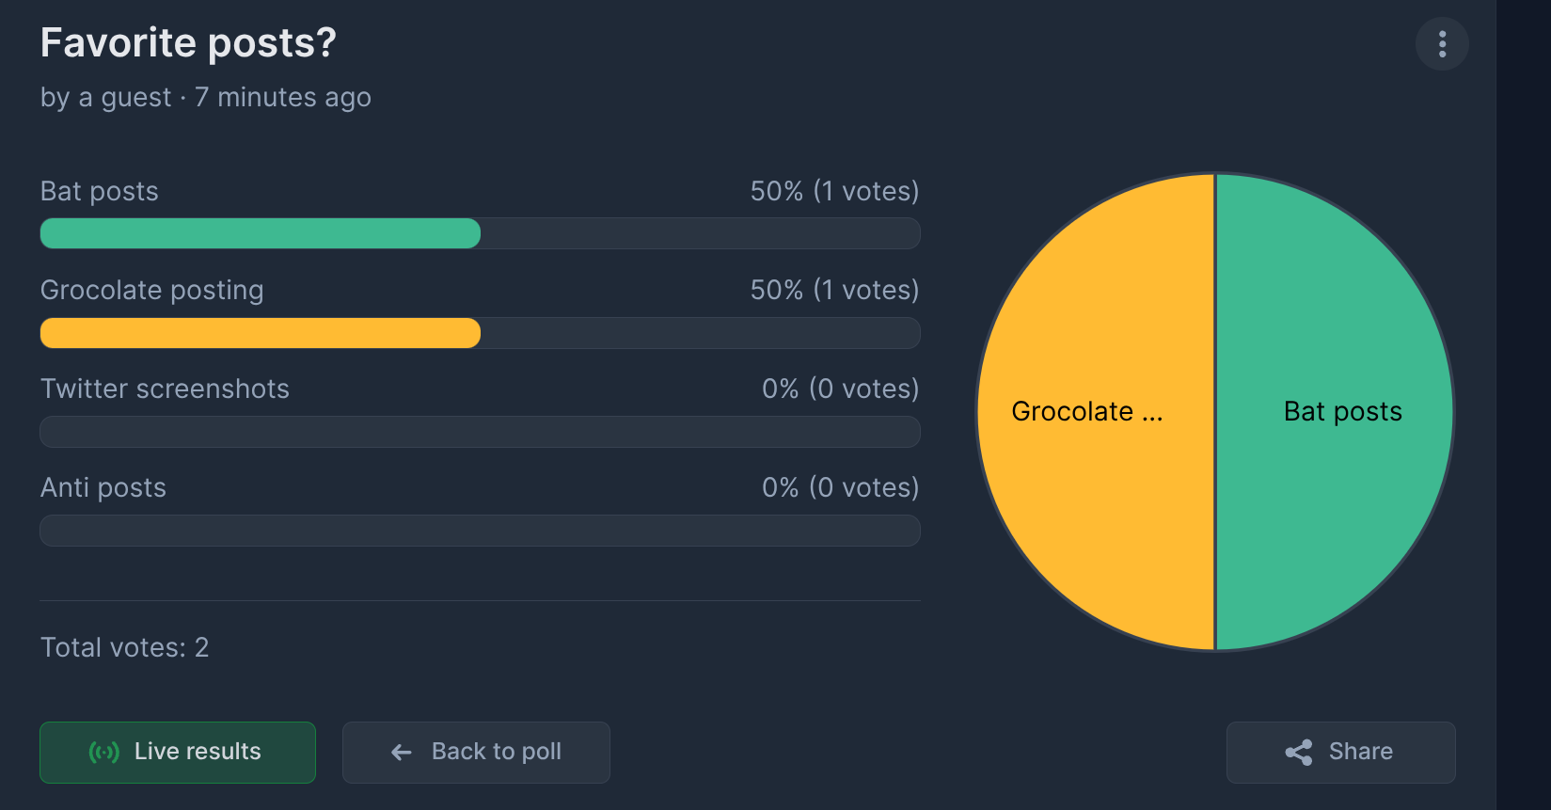Open the three-dot options menu
The width and height of the screenshot is (1551, 810).
click(1442, 43)
